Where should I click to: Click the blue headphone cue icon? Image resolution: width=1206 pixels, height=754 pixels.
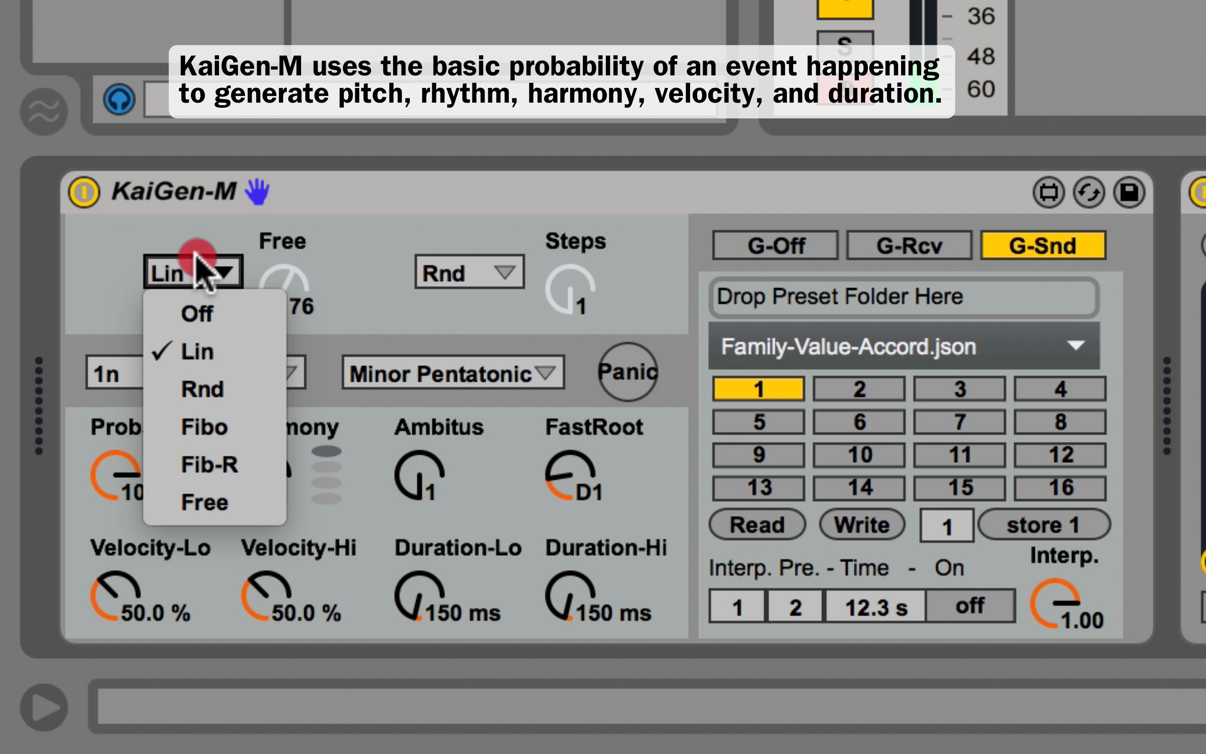119,99
